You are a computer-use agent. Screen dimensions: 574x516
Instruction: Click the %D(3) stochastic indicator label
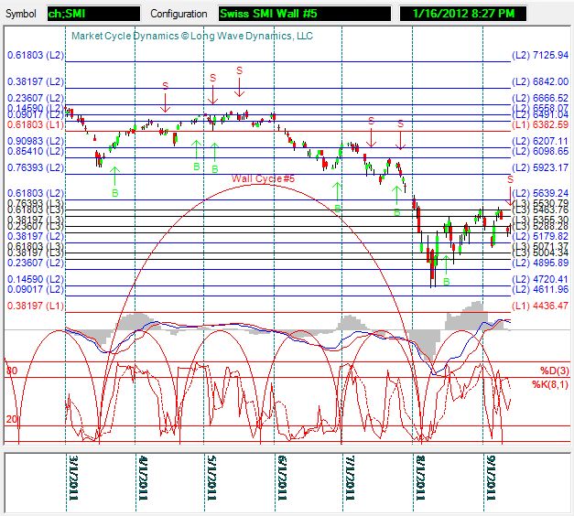(x=552, y=371)
